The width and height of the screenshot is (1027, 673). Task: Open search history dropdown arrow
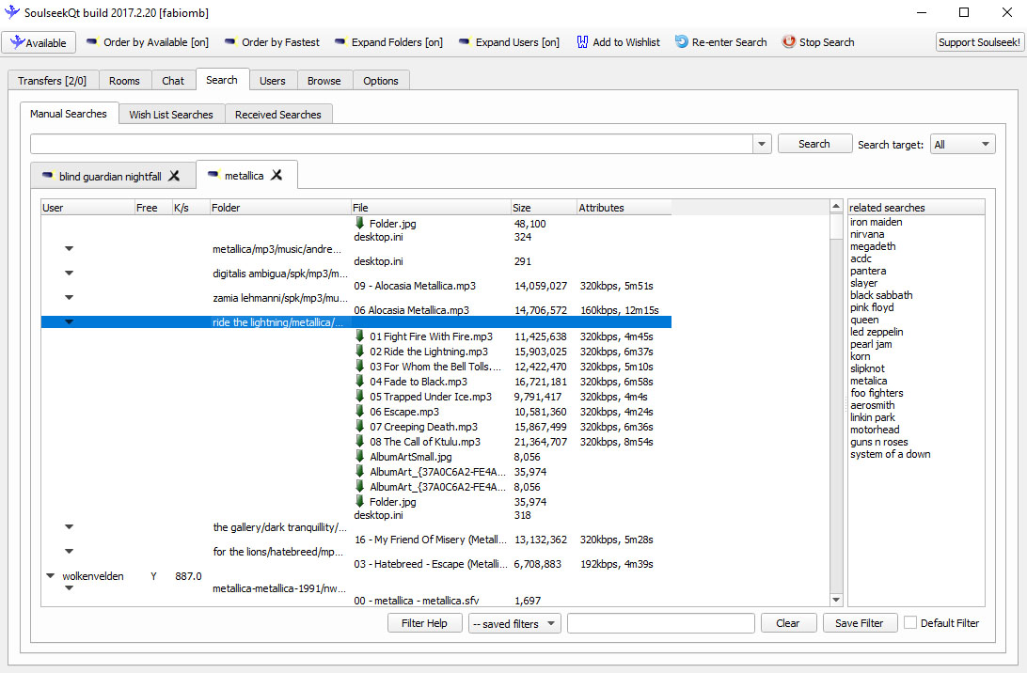[x=762, y=144]
